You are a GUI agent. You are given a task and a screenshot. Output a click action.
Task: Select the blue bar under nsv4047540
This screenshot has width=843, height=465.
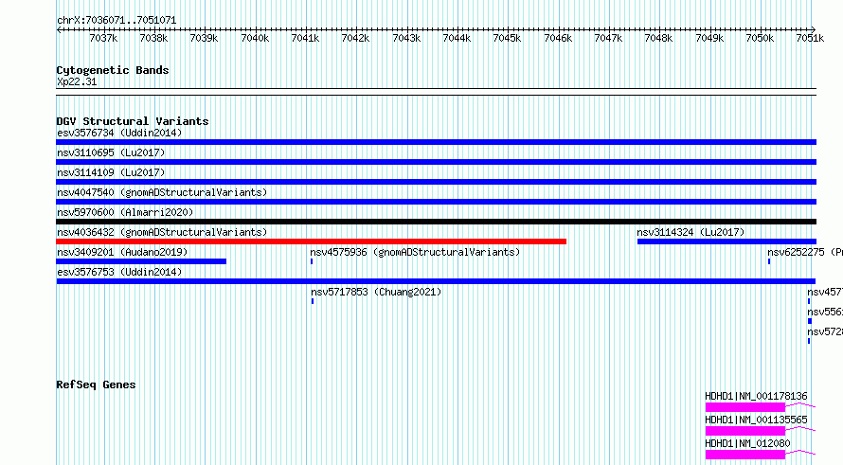click(x=436, y=202)
